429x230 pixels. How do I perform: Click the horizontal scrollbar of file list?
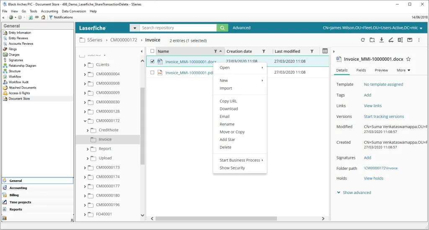click(x=216, y=219)
